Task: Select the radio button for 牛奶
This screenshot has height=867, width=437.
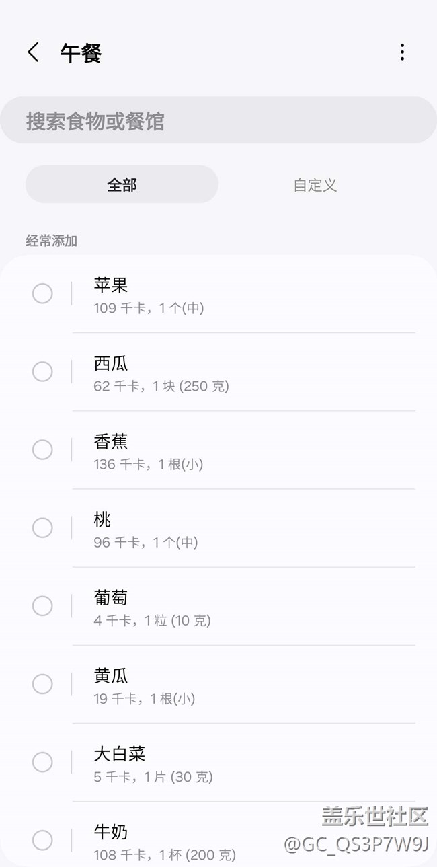Action: click(x=42, y=840)
